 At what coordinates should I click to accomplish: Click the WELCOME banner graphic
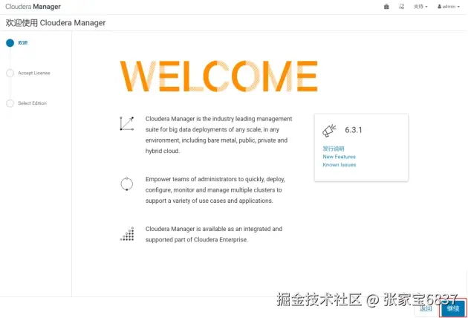click(x=219, y=76)
